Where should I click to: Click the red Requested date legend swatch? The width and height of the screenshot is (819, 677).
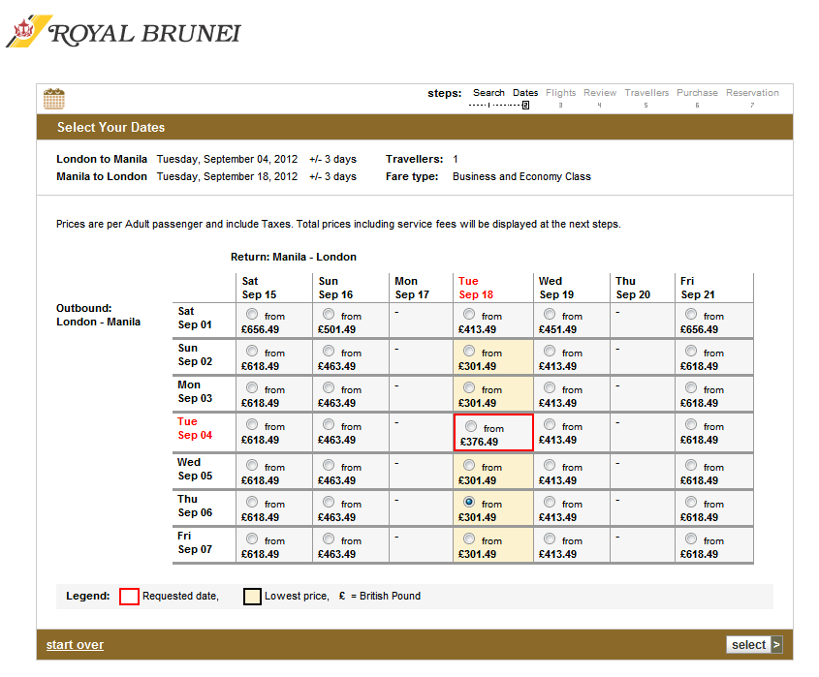(x=129, y=596)
